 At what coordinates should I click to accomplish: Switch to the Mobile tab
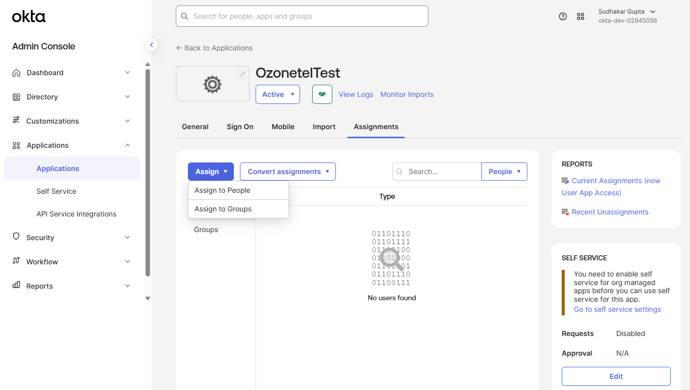[283, 127]
